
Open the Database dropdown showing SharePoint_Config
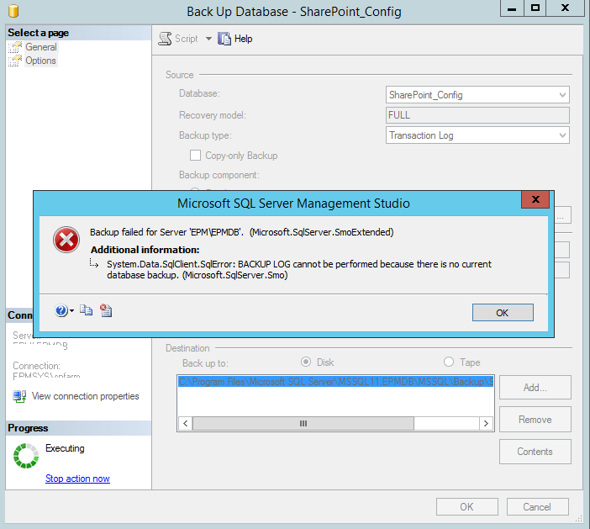pyautogui.click(x=477, y=95)
